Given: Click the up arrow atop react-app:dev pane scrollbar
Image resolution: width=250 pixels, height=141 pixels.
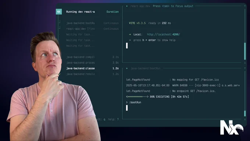Looking at the screenshot, I should [245, 6].
